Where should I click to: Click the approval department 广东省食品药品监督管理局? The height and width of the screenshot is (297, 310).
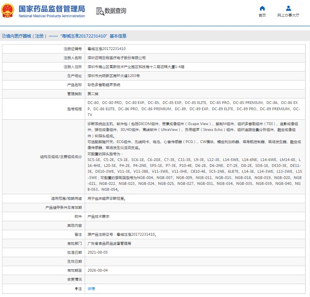click(x=109, y=243)
